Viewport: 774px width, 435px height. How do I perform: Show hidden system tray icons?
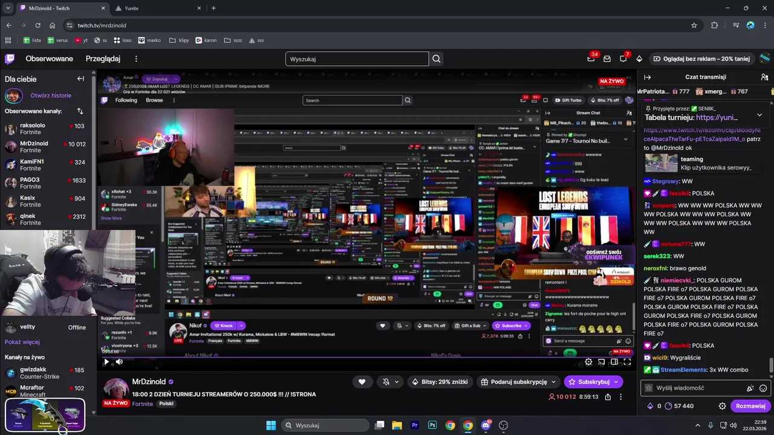[x=697, y=425]
